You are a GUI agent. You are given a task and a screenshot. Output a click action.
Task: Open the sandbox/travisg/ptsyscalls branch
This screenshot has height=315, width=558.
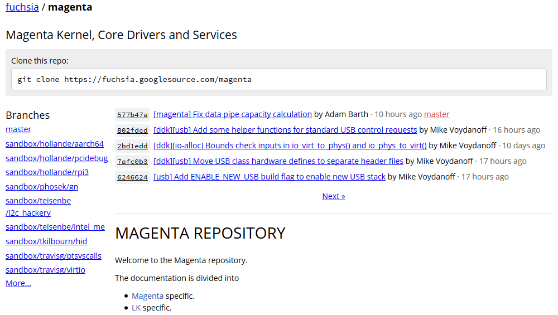pos(54,256)
